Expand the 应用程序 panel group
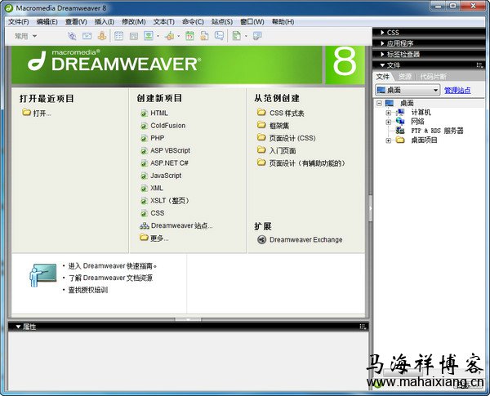Image resolution: width=490 pixels, height=396 pixels. pyautogui.click(x=382, y=43)
